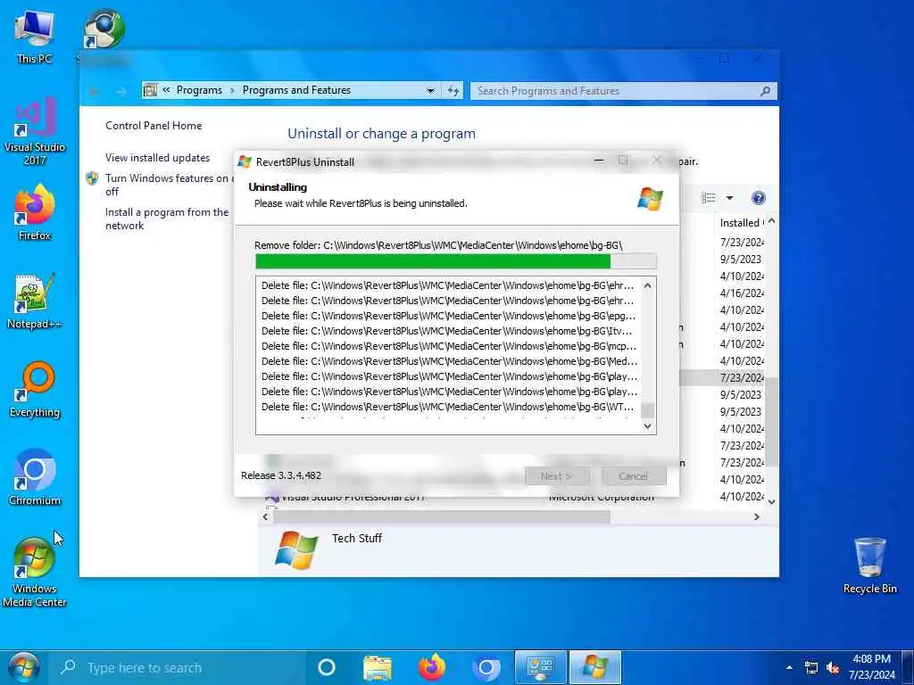Click the muted volume tray icon
The height and width of the screenshot is (685, 914).
pyautogui.click(x=833, y=667)
